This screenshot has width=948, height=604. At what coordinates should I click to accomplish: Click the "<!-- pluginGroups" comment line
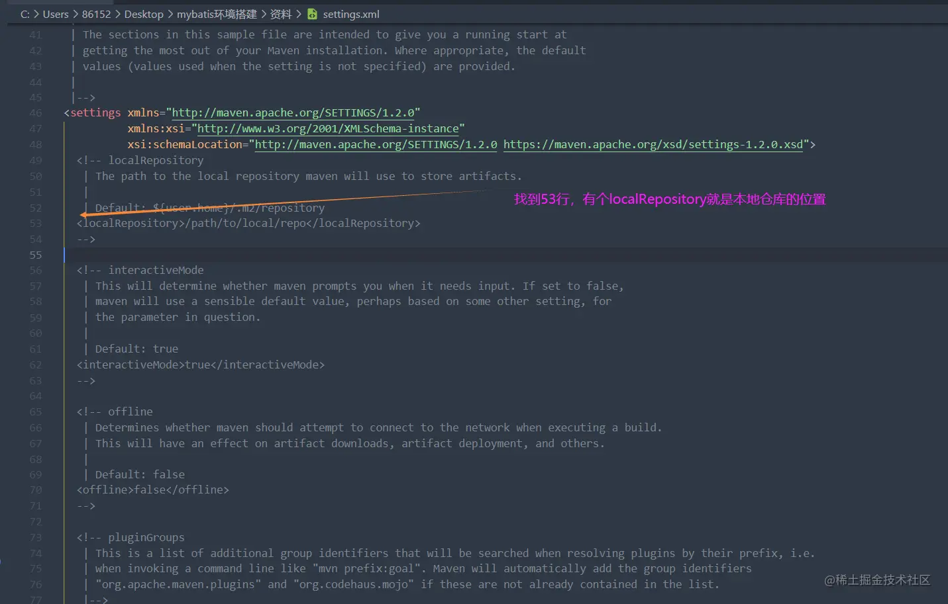pyautogui.click(x=131, y=538)
